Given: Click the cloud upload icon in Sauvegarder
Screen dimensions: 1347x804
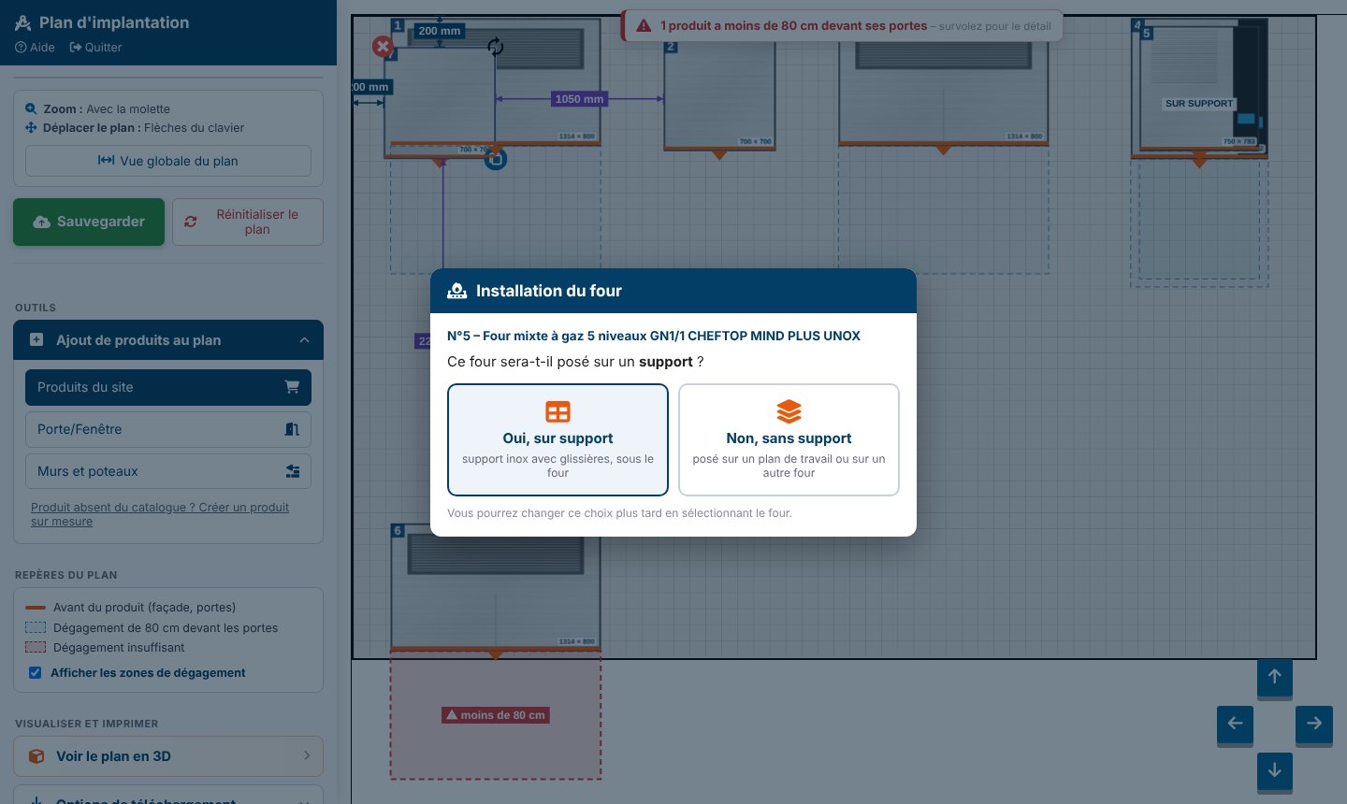Looking at the screenshot, I should 41,222.
